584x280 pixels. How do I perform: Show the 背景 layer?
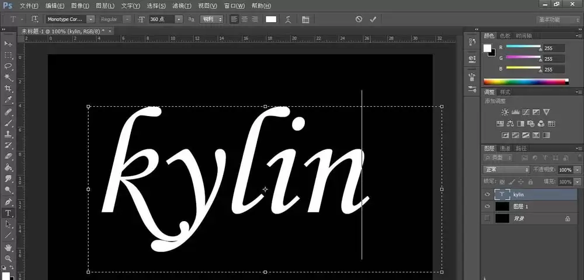(x=487, y=218)
